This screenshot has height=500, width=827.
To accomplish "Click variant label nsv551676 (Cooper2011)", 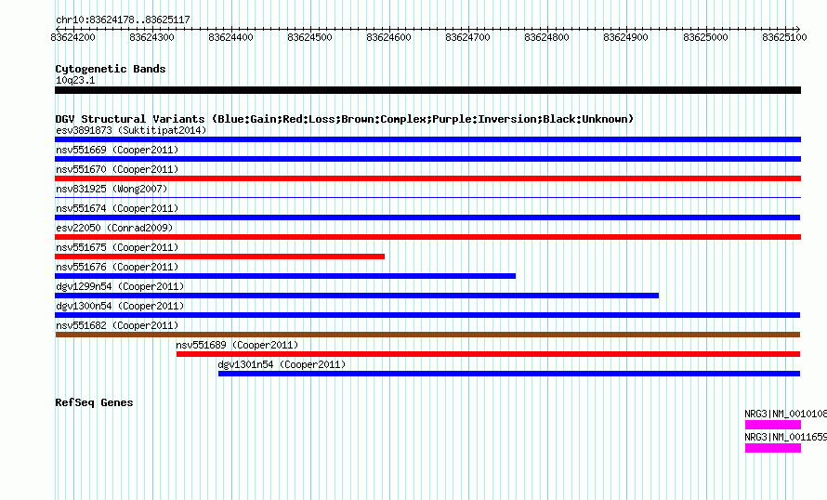I will click(117, 267).
